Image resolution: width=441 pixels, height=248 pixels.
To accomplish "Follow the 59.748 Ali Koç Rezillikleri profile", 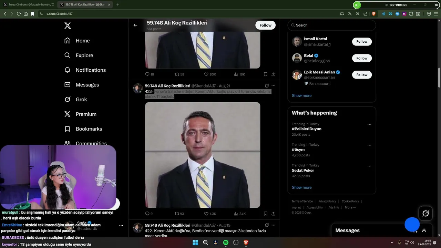I will tap(265, 25).
